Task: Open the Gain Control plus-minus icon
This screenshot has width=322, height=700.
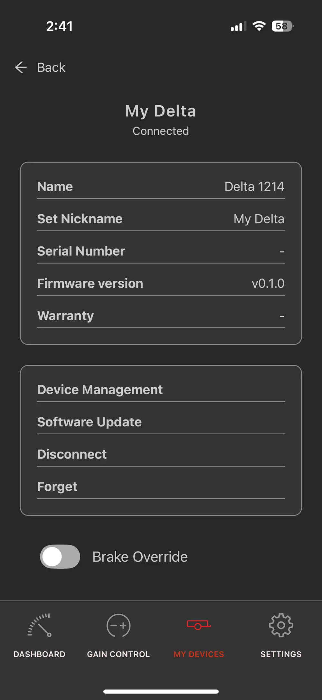Action: pos(118,625)
